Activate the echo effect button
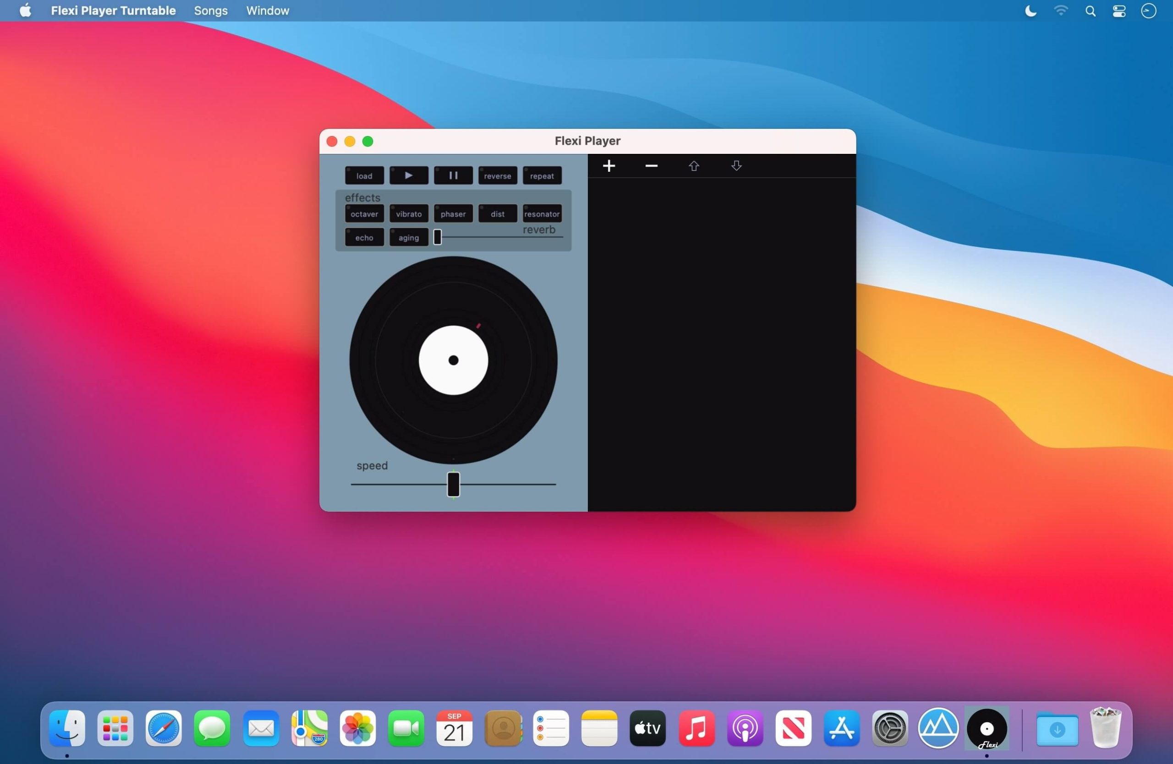 364,237
